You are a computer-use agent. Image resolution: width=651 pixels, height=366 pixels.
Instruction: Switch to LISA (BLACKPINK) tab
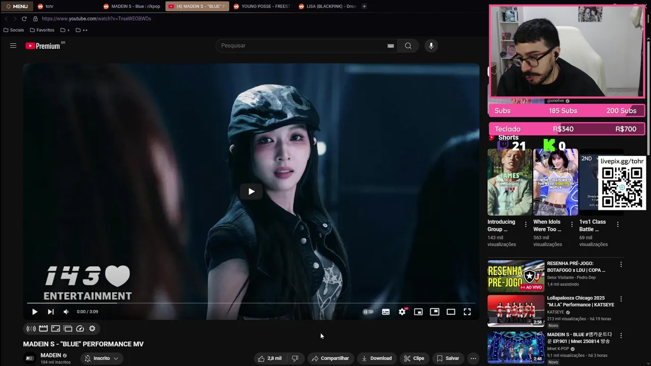click(327, 6)
